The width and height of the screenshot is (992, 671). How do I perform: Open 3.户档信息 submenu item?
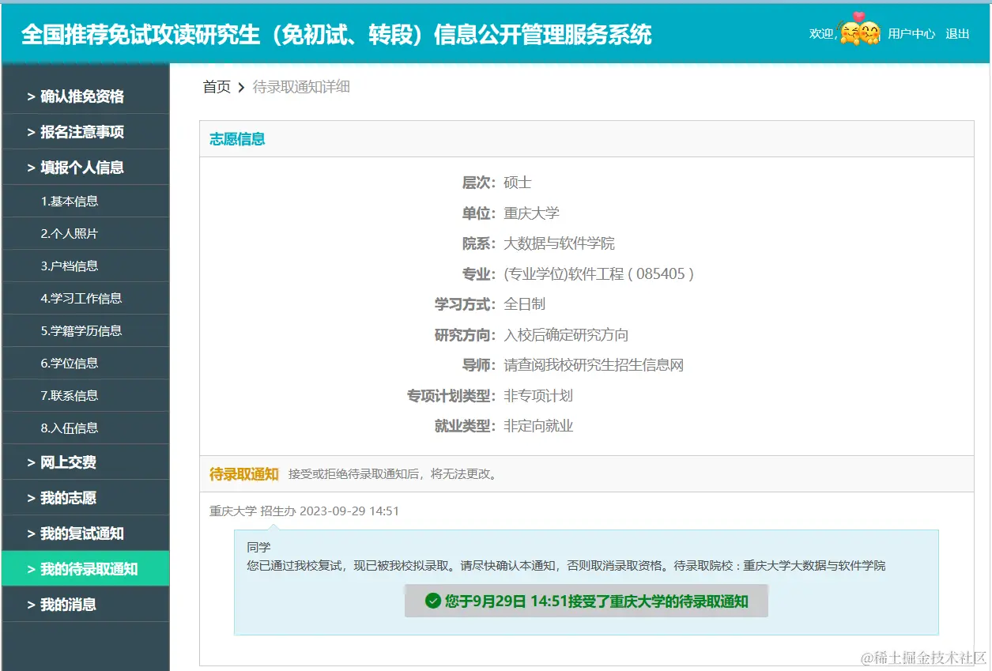85,266
